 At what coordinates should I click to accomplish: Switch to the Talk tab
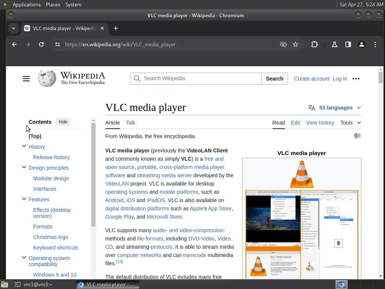click(x=130, y=123)
